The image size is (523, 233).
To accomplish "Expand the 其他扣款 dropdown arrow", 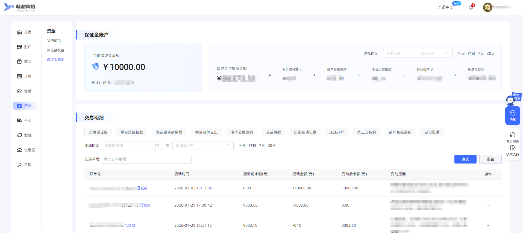I will point(432,69).
